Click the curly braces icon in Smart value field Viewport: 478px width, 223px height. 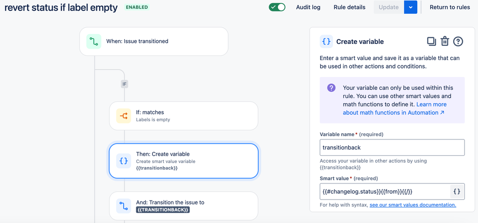(457, 191)
